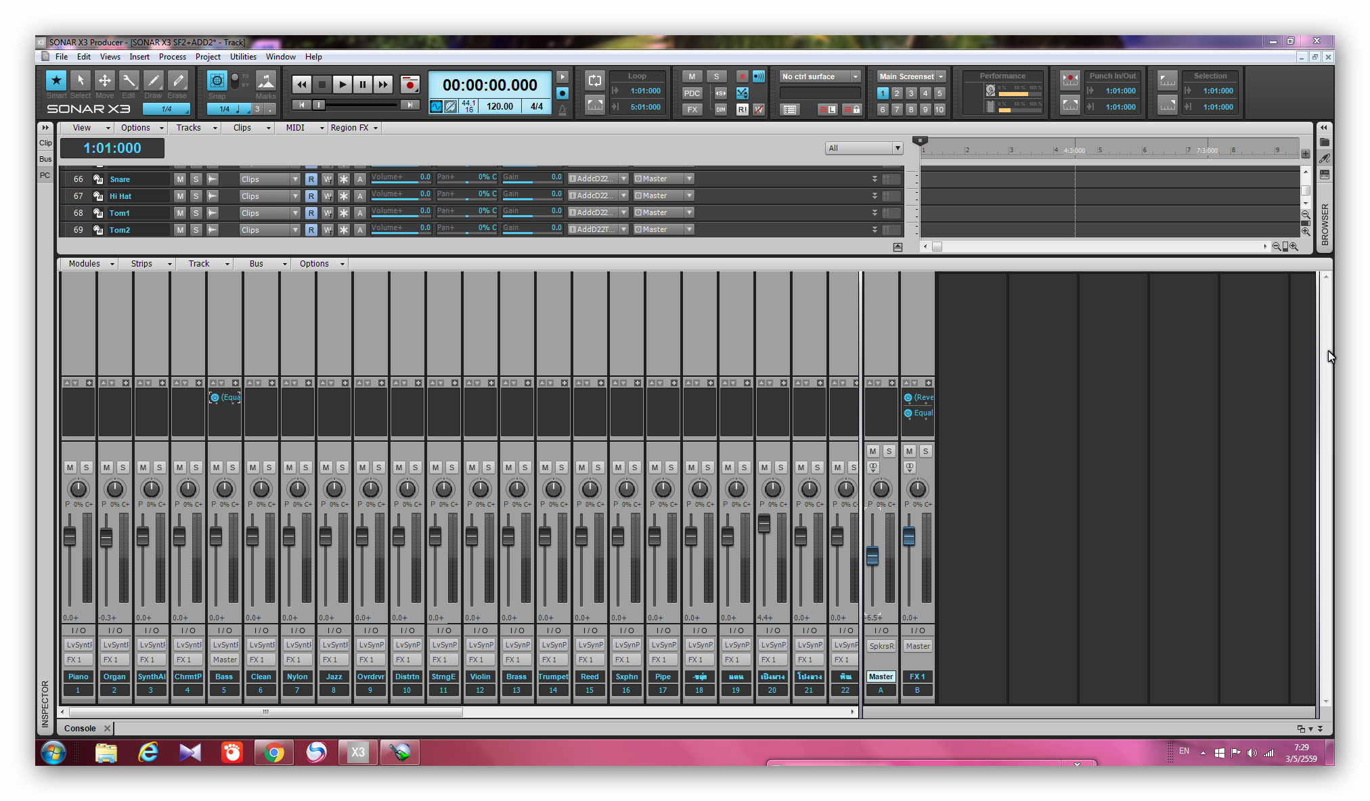
Task: Select the Draw tool
Action: click(x=153, y=81)
